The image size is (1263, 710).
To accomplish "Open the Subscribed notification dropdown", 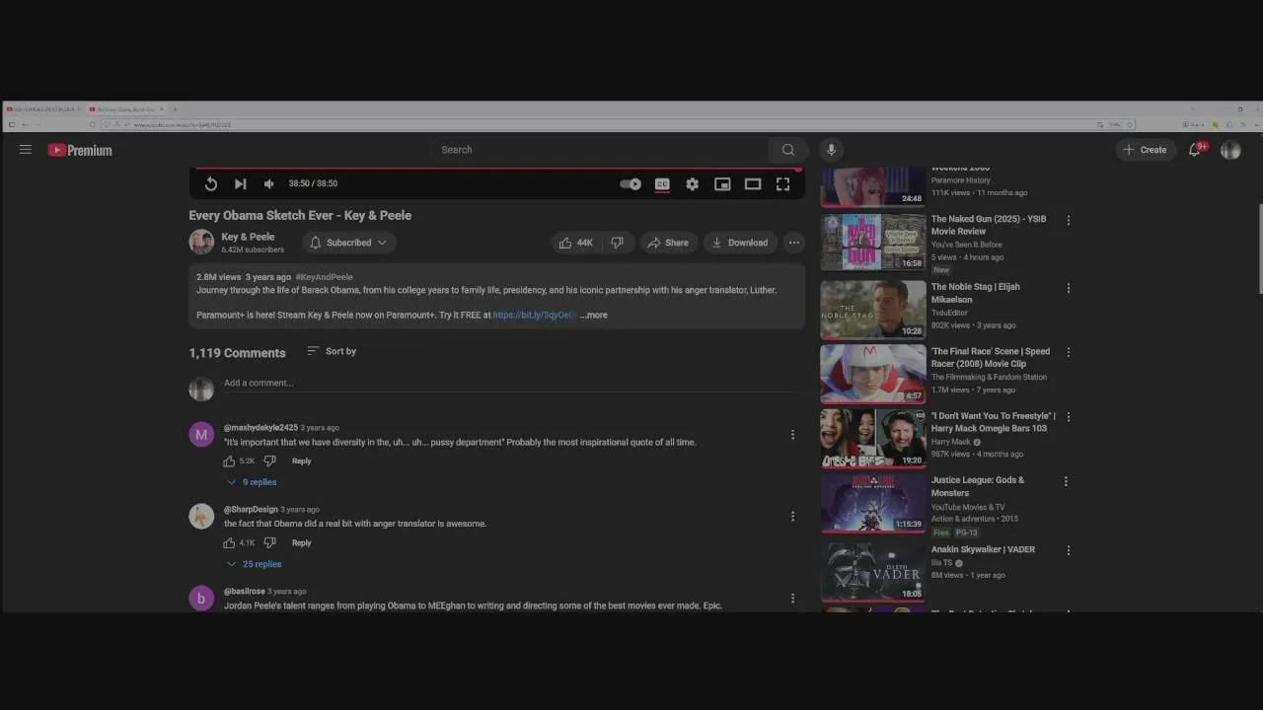I will coord(348,243).
